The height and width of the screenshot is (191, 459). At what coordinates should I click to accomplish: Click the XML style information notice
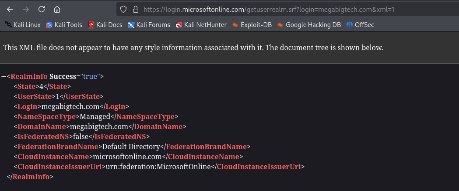point(193,48)
